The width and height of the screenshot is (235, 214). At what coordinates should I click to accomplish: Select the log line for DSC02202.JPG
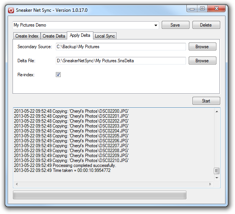[x=71, y=121]
